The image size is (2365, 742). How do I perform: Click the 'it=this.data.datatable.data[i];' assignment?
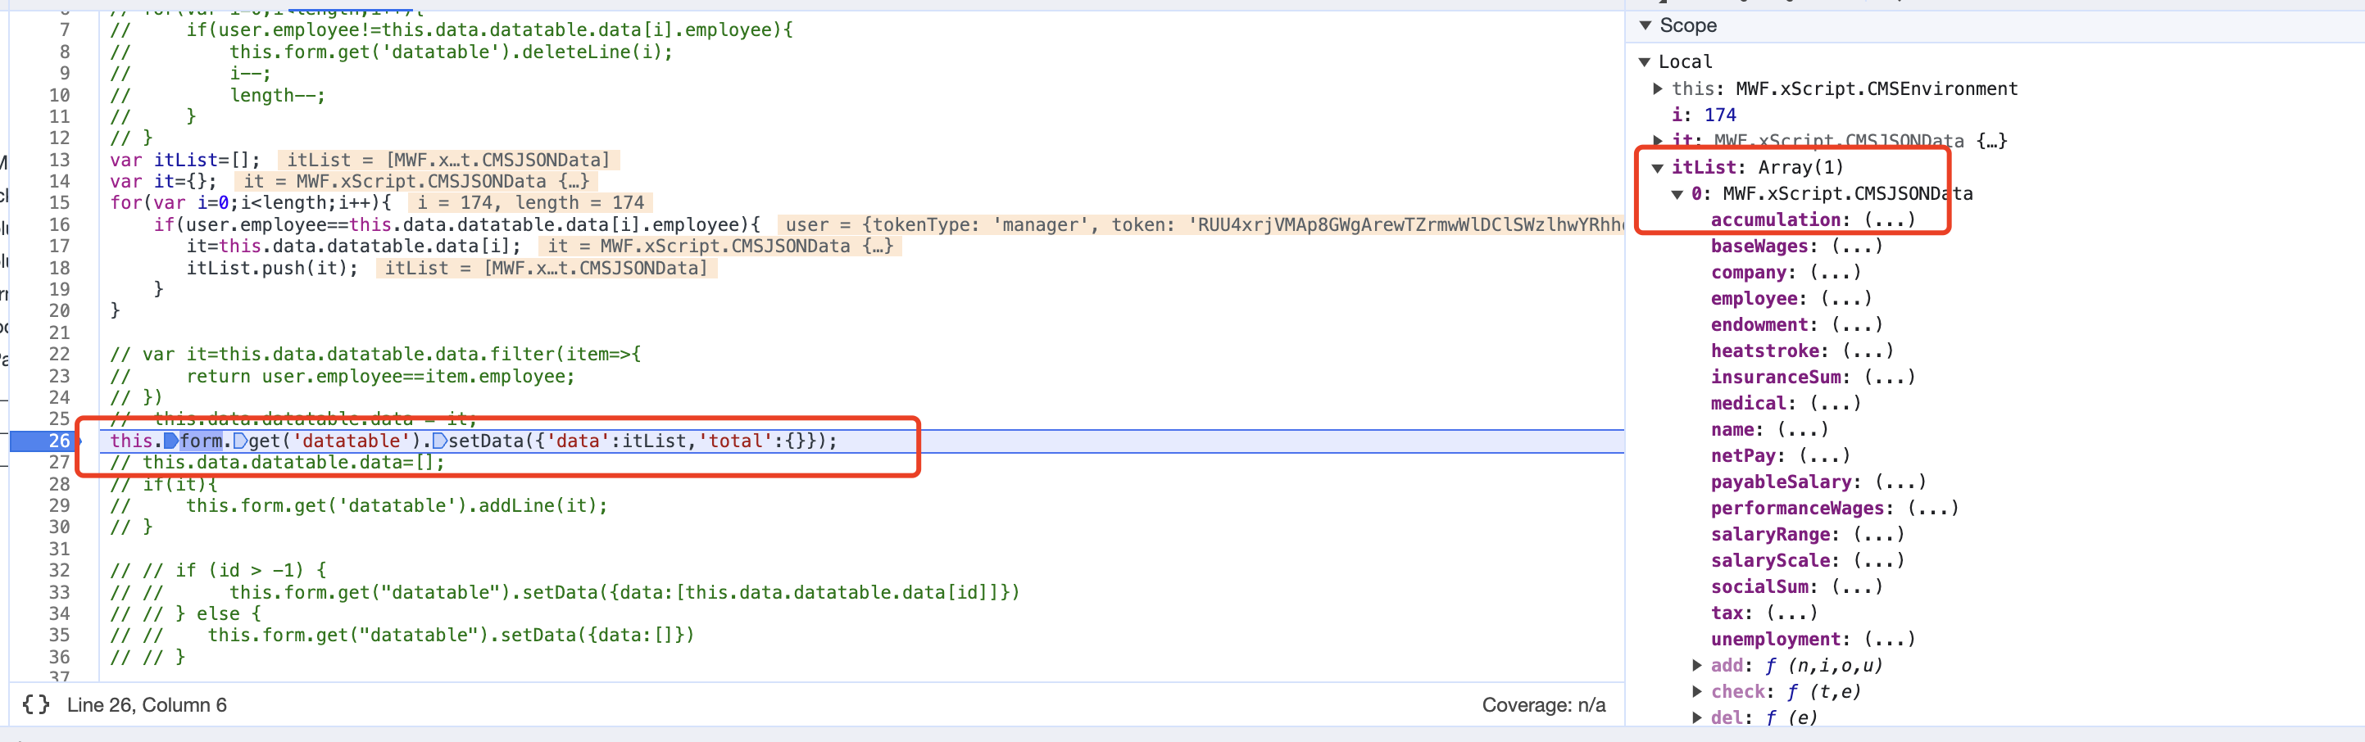pyautogui.click(x=353, y=246)
